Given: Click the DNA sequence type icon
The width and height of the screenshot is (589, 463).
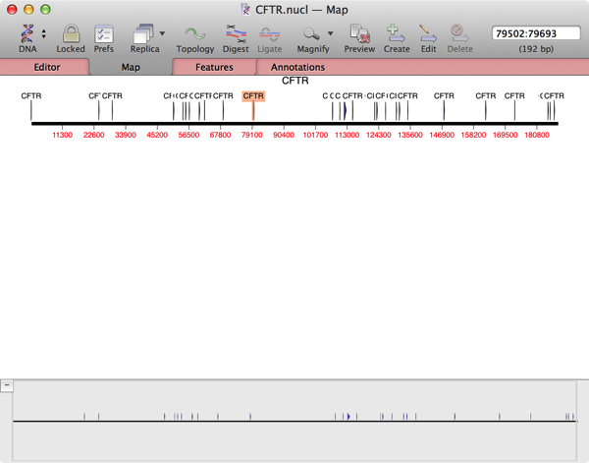Looking at the screenshot, I should tap(27, 32).
